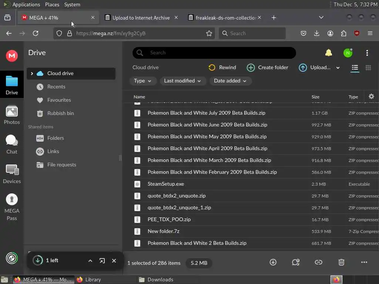This screenshot has width=379, height=284.
Task: Open the Chat section
Action: [11, 145]
